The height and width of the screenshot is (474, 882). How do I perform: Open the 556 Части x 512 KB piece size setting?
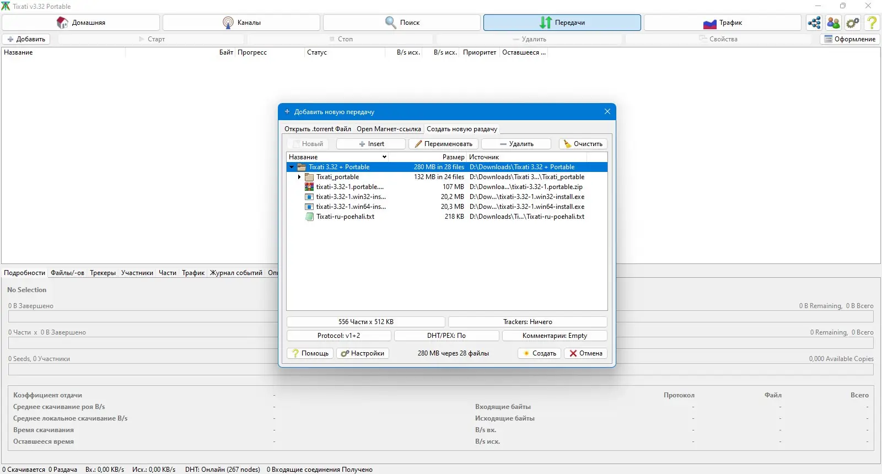[366, 322]
